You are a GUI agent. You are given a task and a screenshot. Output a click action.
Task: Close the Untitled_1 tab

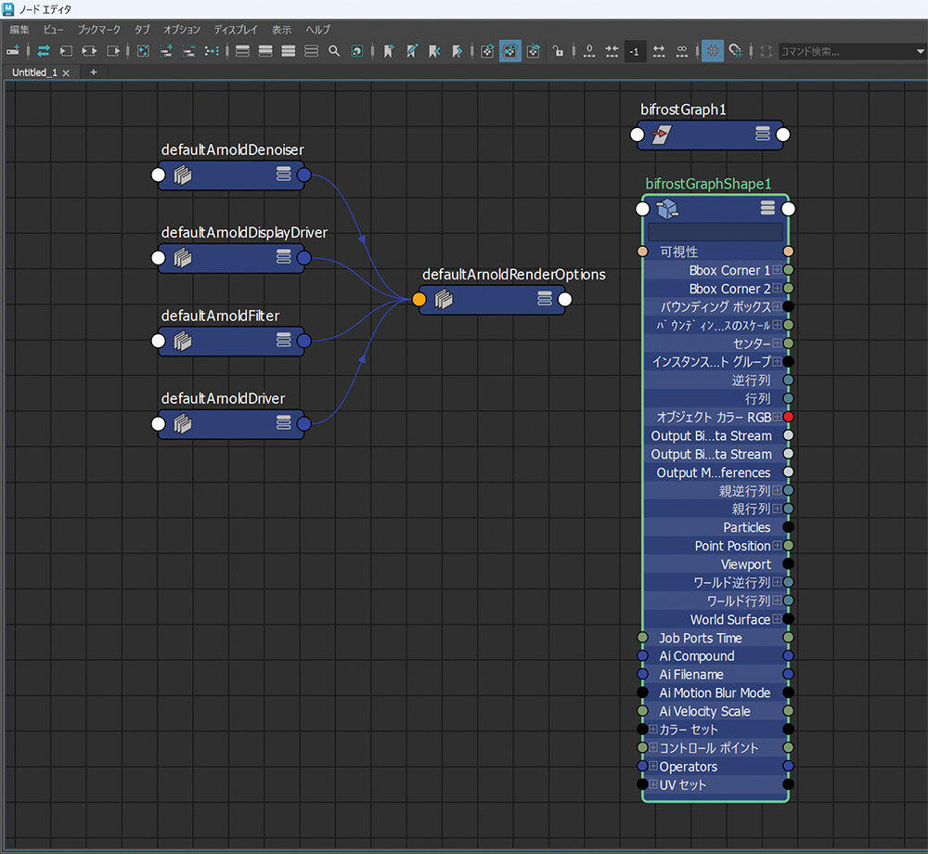coord(66,72)
